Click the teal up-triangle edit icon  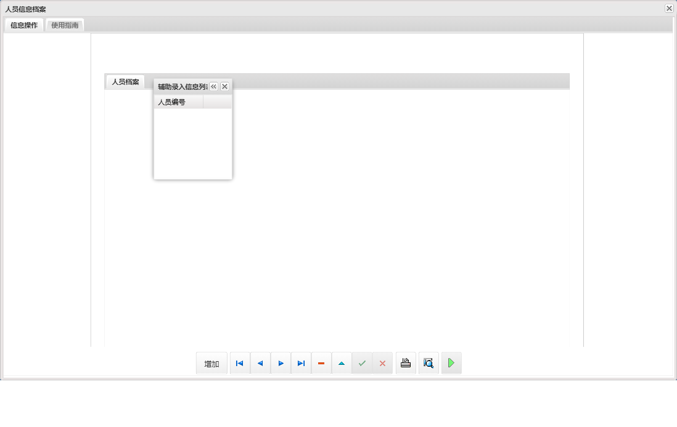(x=342, y=363)
